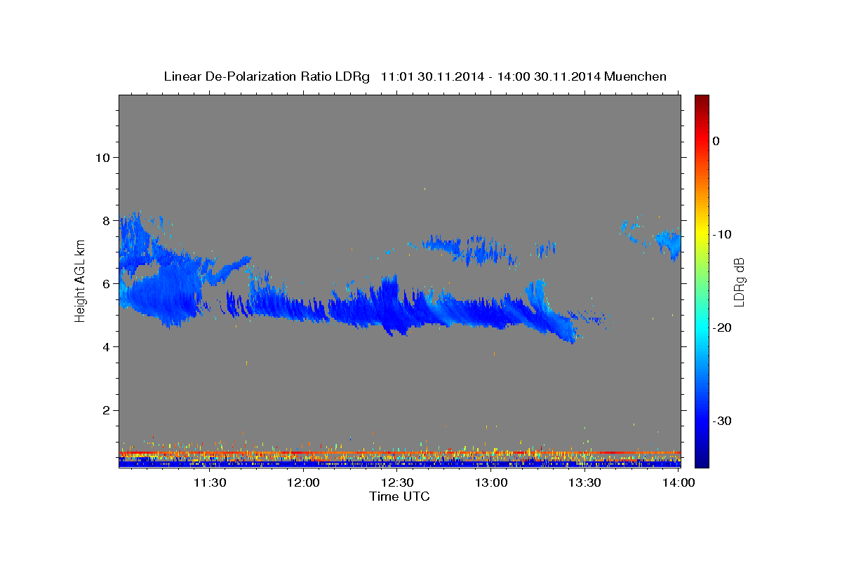The height and width of the screenshot is (561, 842).
Task: Click the '14:00' time tick label
Action: [679, 482]
